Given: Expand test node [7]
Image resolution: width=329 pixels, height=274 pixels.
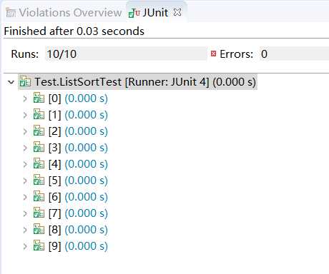Looking at the screenshot, I should click(25, 213).
